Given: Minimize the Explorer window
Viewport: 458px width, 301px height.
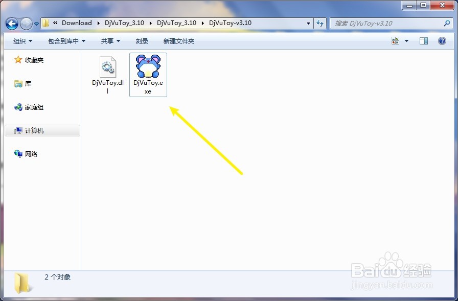Looking at the screenshot, I should (x=409, y=6).
